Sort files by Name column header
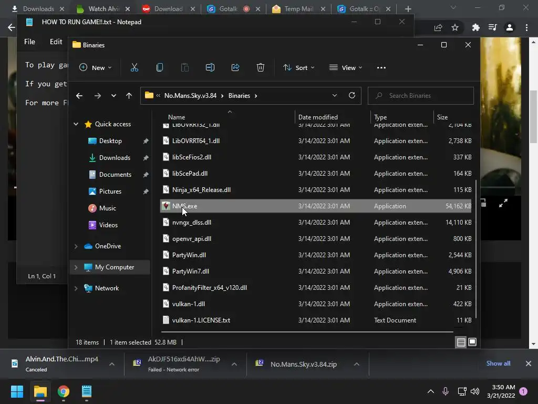This screenshot has height=404, width=538. click(x=177, y=117)
